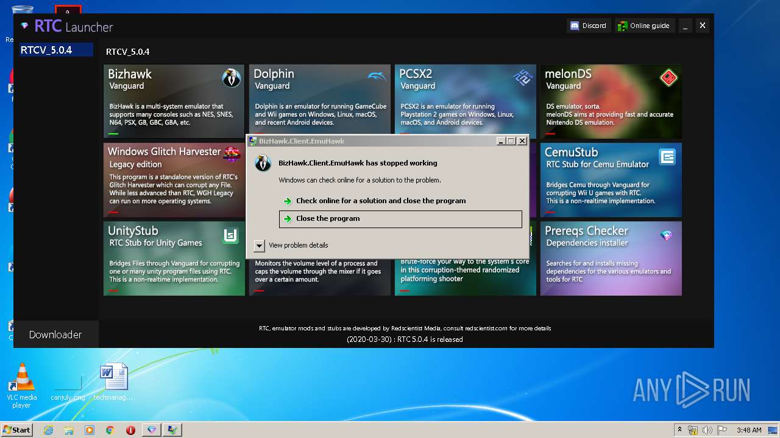
Task: Open Windows Media Player taskbar icon
Action: point(90,429)
